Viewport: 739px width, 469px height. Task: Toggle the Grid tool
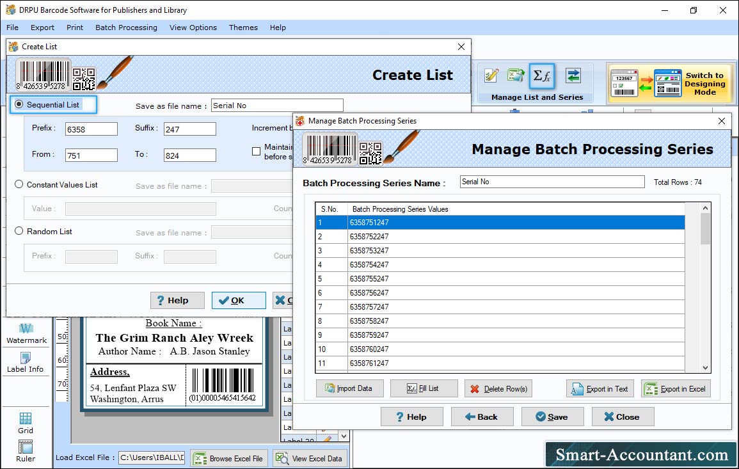pos(26,423)
